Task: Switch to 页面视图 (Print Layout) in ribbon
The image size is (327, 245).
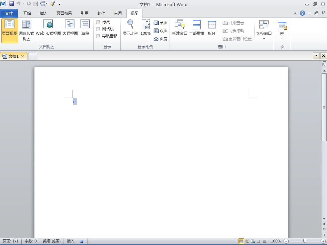Action: [x=10, y=31]
